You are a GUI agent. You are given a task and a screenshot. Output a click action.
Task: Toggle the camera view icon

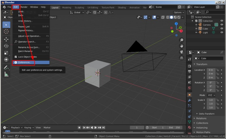click(182, 52)
